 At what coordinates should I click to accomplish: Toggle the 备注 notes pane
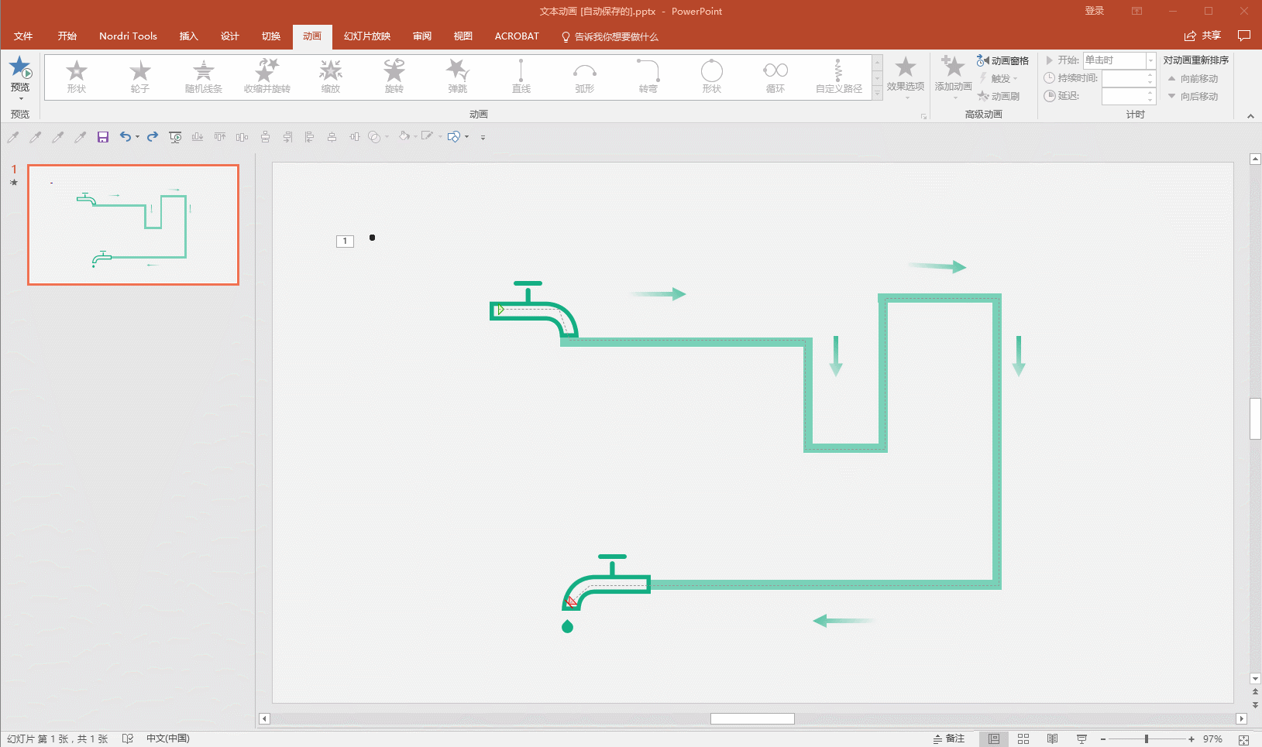coord(949,738)
